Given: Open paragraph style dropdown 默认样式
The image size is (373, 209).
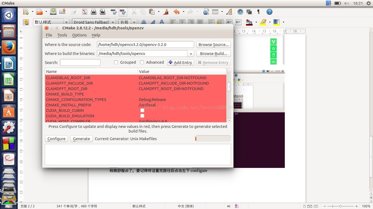Looking at the screenshot, I should tap(66, 22).
